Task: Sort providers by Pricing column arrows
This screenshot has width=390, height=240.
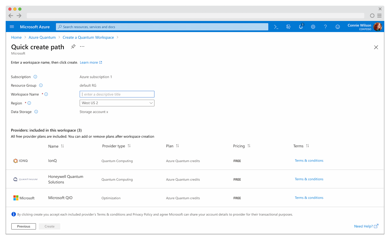Action: pyautogui.click(x=249, y=146)
